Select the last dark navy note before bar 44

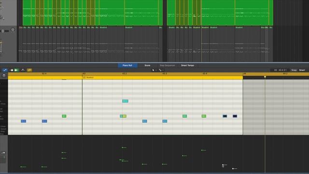[x=235, y=116]
